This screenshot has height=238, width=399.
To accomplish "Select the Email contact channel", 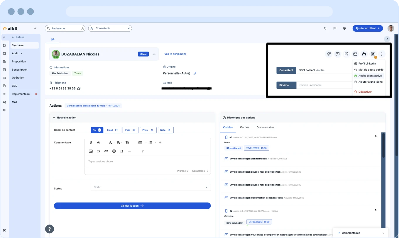I will coord(113,130).
